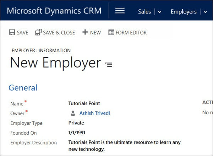Image resolution: width=213 pixels, height=156 pixels.
Task: Open the Sales navigation area
Action: 144,12
